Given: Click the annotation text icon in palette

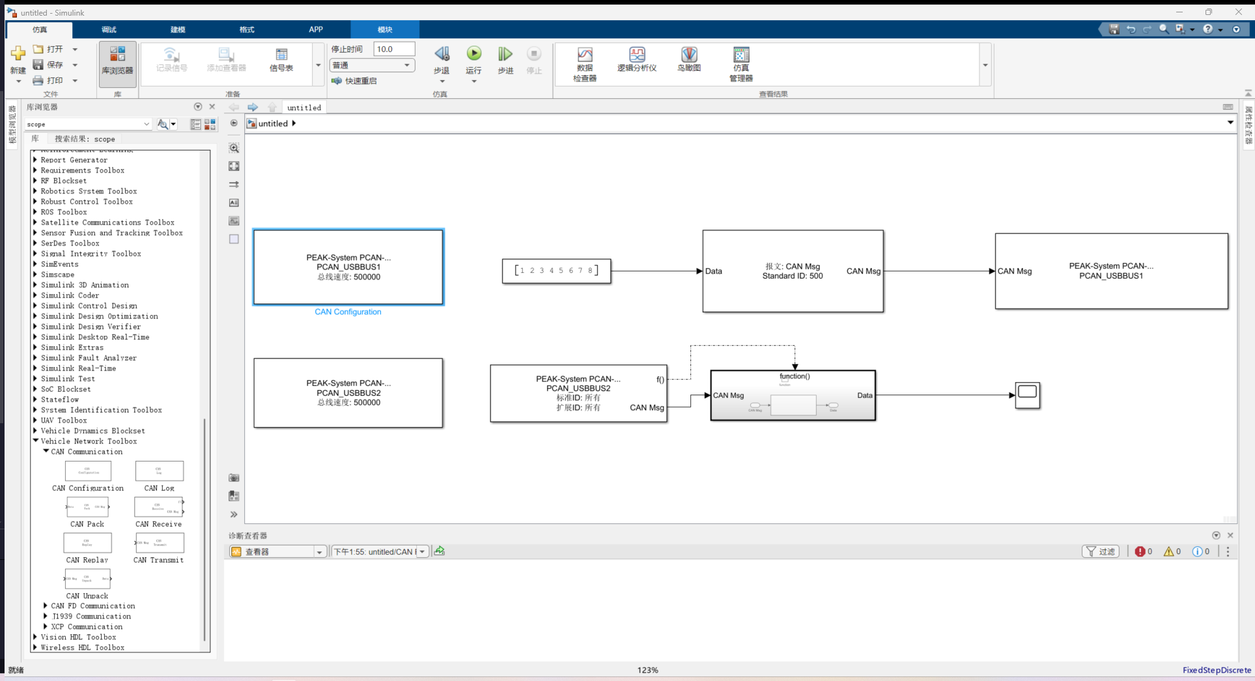Looking at the screenshot, I should point(234,202).
